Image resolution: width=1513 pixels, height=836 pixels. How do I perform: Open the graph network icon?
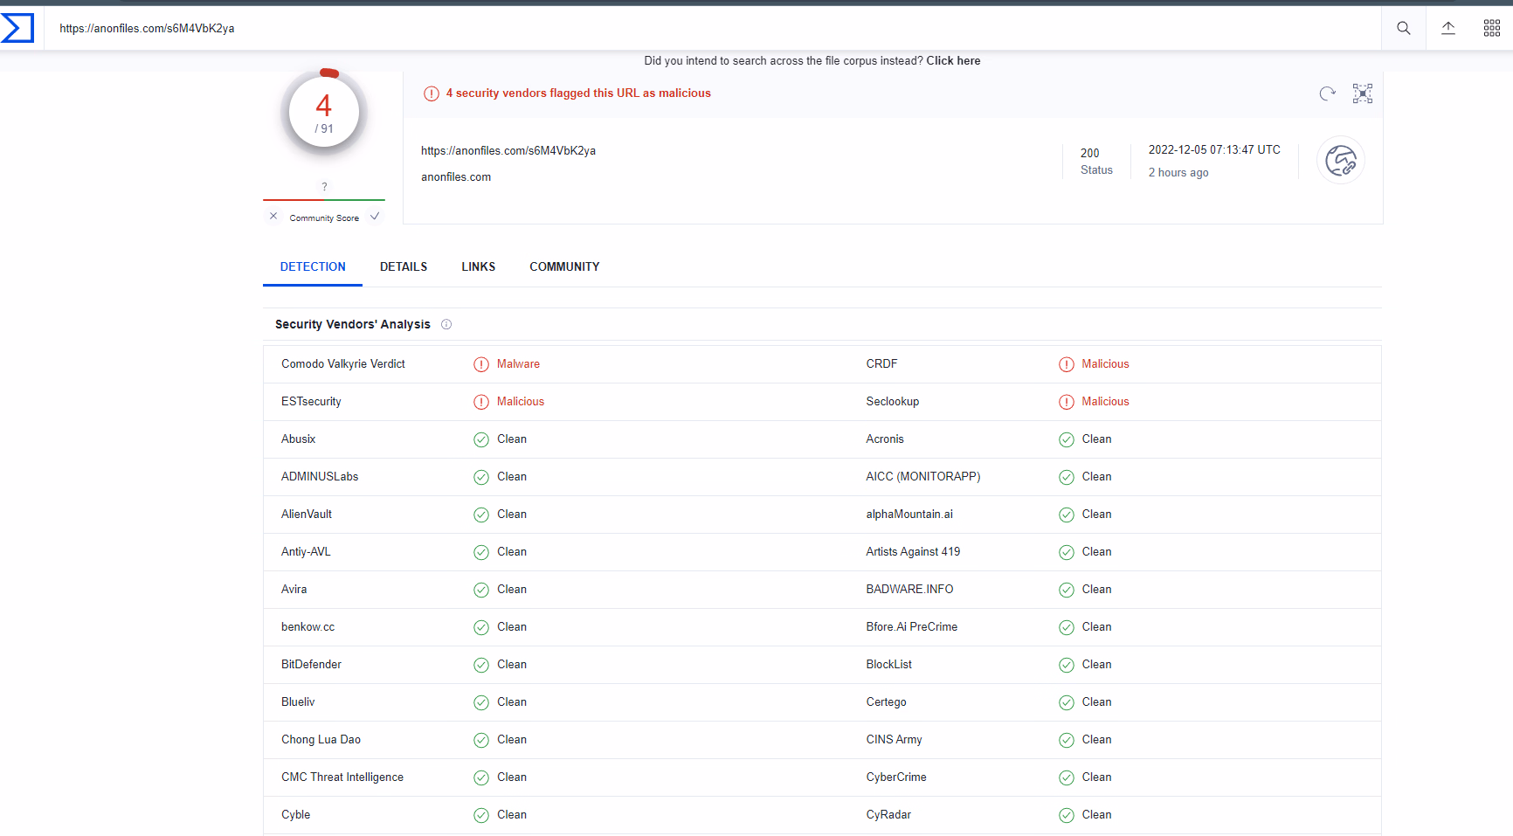pos(1363,93)
